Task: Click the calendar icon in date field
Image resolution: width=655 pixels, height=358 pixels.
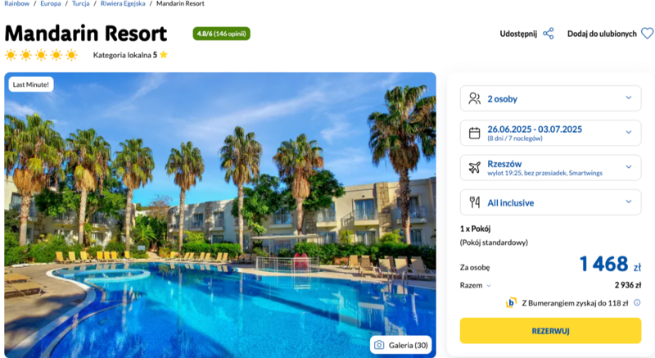Action: click(x=475, y=134)
